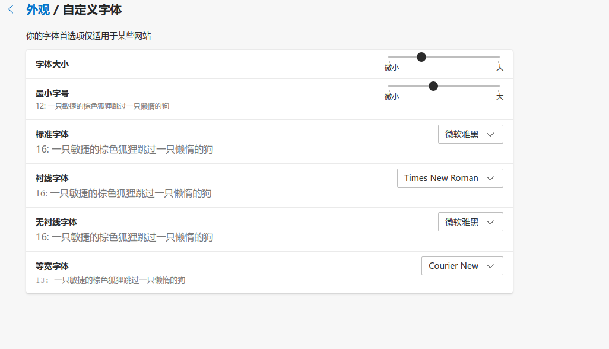Click the 自定义字体 page heading

96,9
